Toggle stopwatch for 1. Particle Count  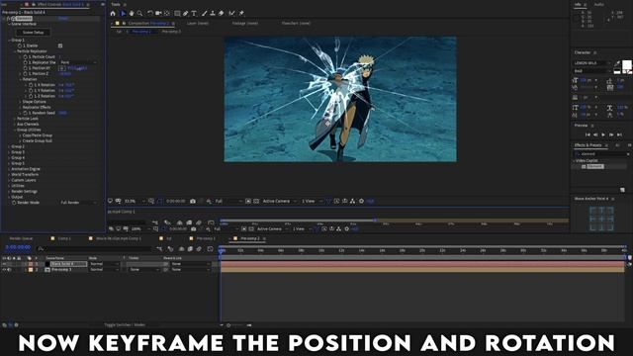coord(25,57)
